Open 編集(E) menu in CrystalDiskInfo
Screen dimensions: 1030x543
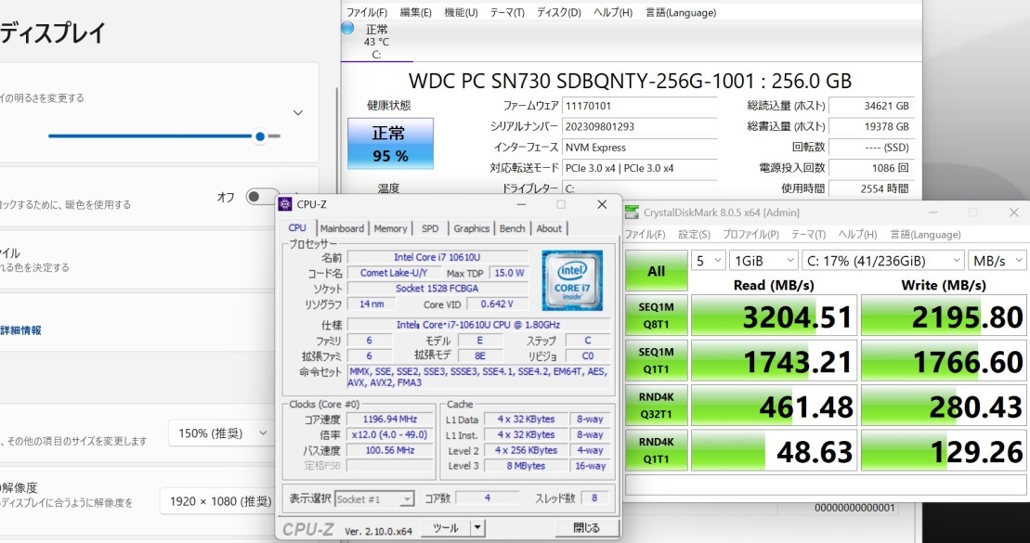tap(416, 12)
